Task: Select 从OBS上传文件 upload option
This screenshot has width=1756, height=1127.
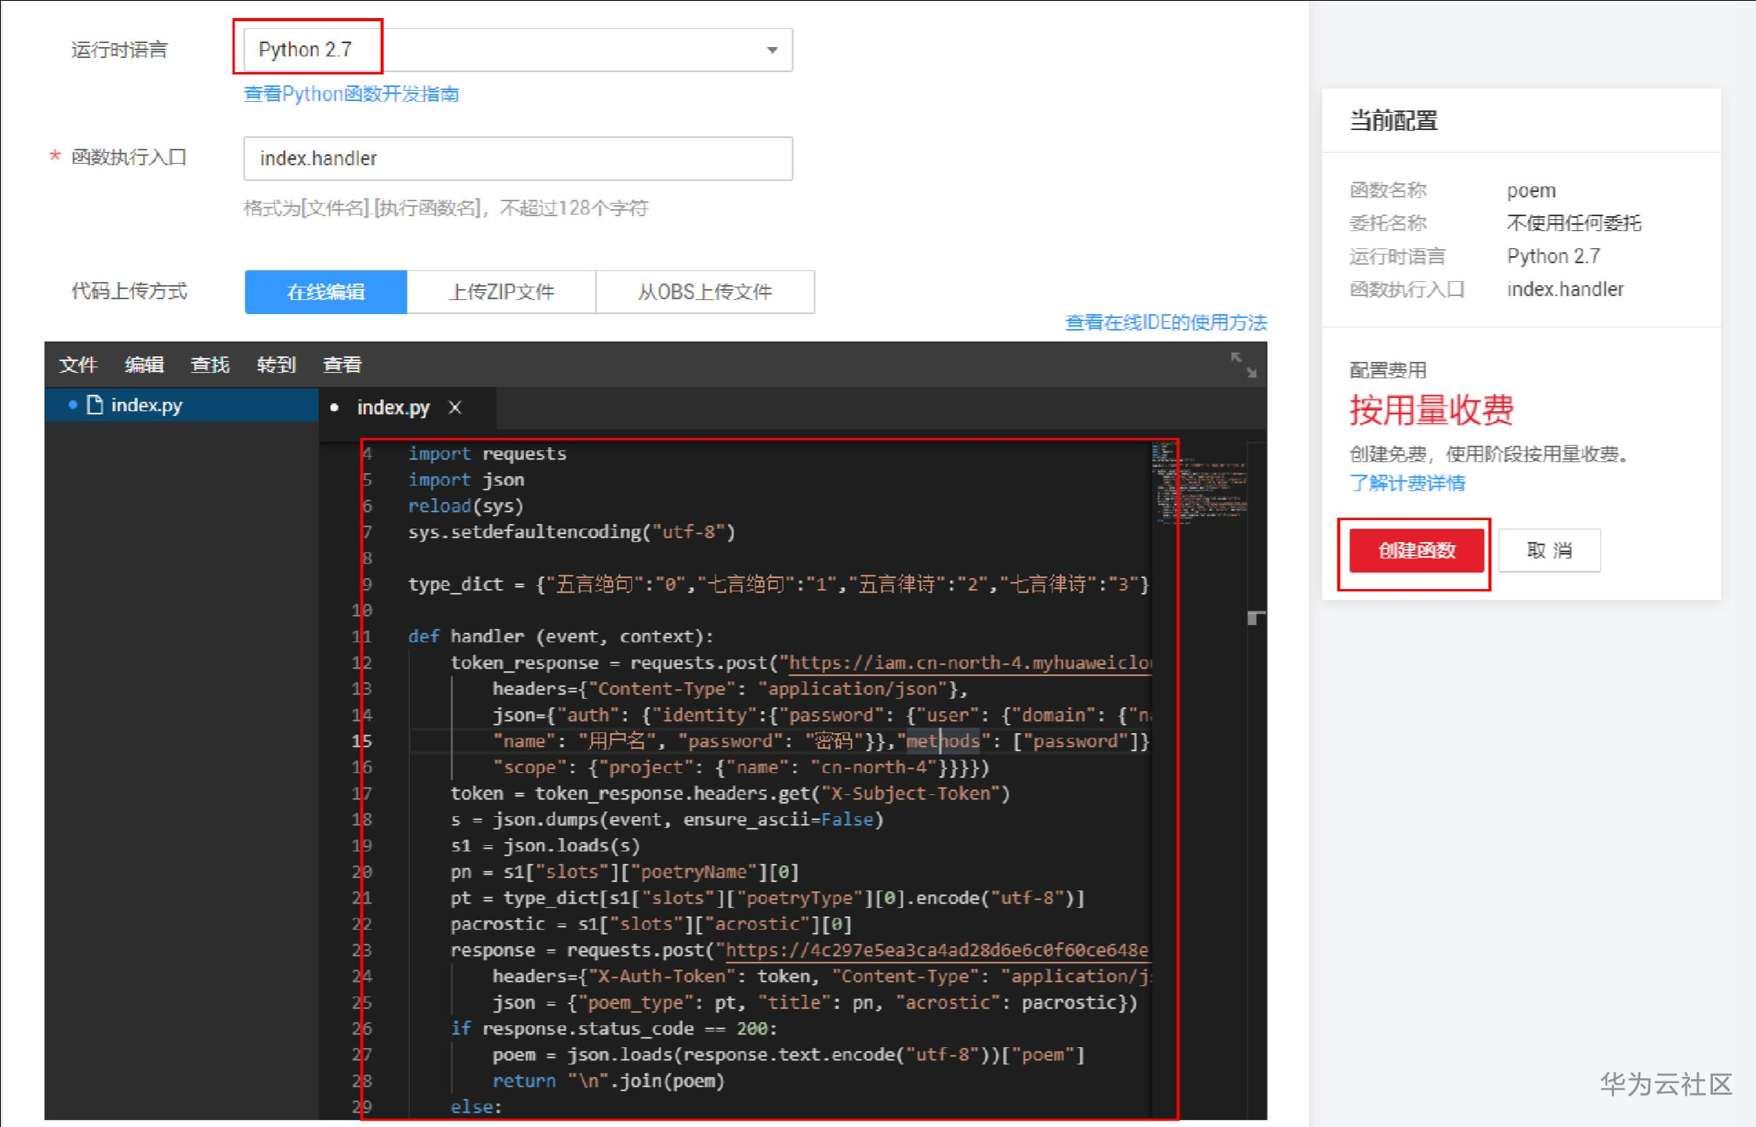Action: [x=704, y=292]
